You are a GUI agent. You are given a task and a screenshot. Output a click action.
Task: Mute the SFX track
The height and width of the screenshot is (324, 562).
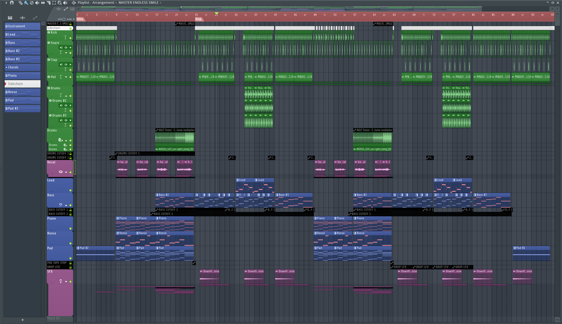click(70, 282)
